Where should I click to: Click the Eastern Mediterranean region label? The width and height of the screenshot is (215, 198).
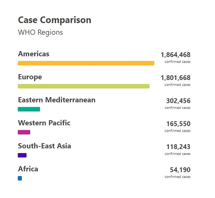(57, 100)
